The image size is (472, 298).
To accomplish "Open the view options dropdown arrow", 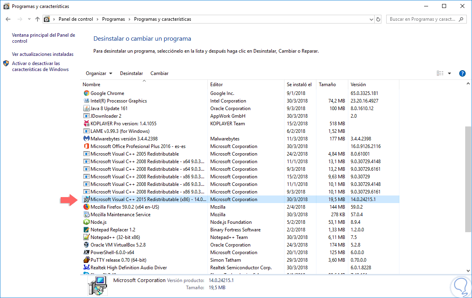I will (449, 73).
